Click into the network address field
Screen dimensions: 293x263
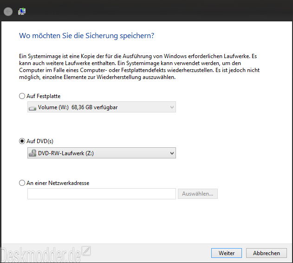(x=102, y=194)
